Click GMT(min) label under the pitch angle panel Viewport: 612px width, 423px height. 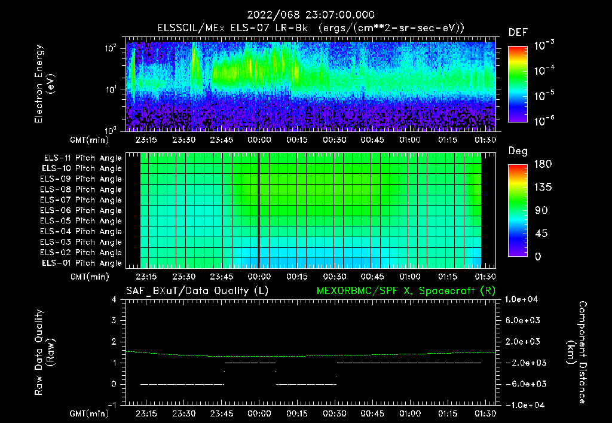tap(90, 277)
